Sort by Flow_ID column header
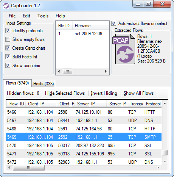The width and height of the screenshot is (174, 177). pyautogui.click(x=16, y=104)
